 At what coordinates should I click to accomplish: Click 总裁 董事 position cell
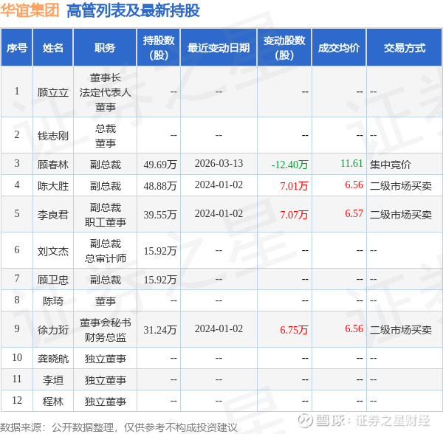tap(105, 136)
